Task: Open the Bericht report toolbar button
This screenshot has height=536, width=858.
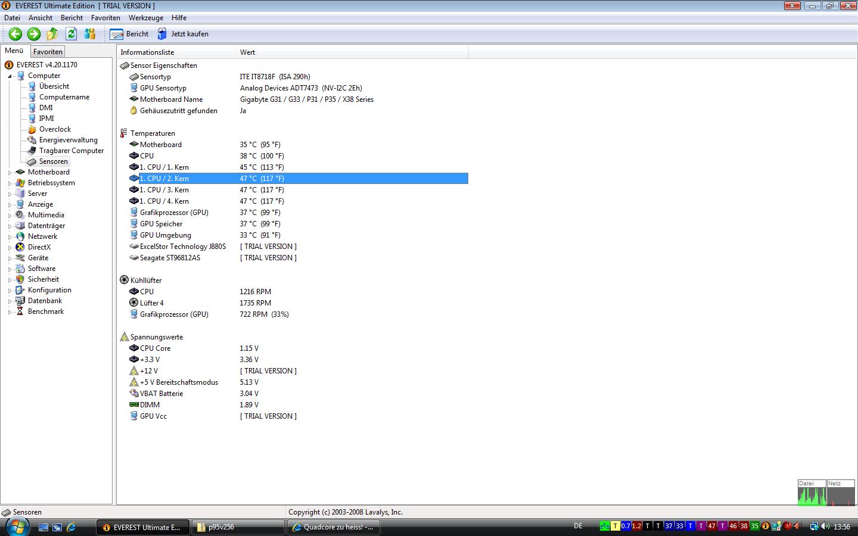Action: 129,34
